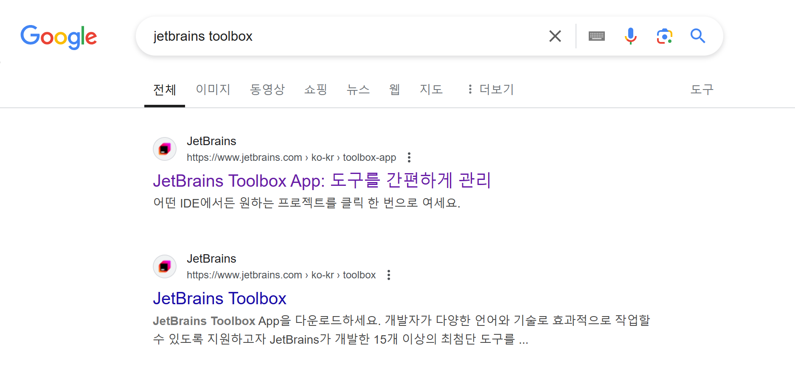Switch to the 지도 tab
Viewport: 795px width, 370px height.
tap(431, 89)
